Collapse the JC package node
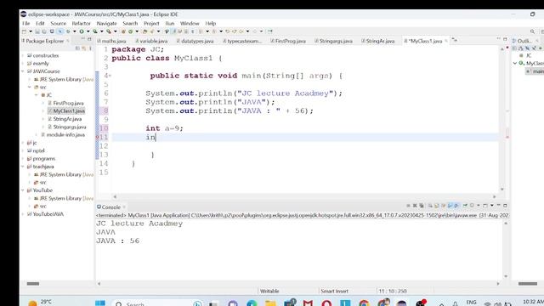Viewport: 544px width, 306px height. click(x=36, y=95)
